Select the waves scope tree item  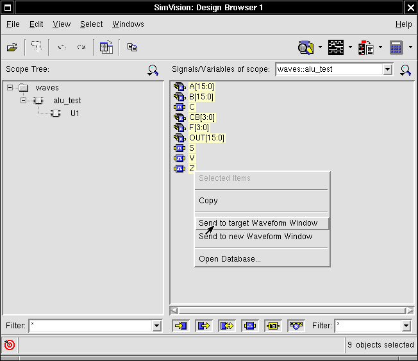coord(47,88)
